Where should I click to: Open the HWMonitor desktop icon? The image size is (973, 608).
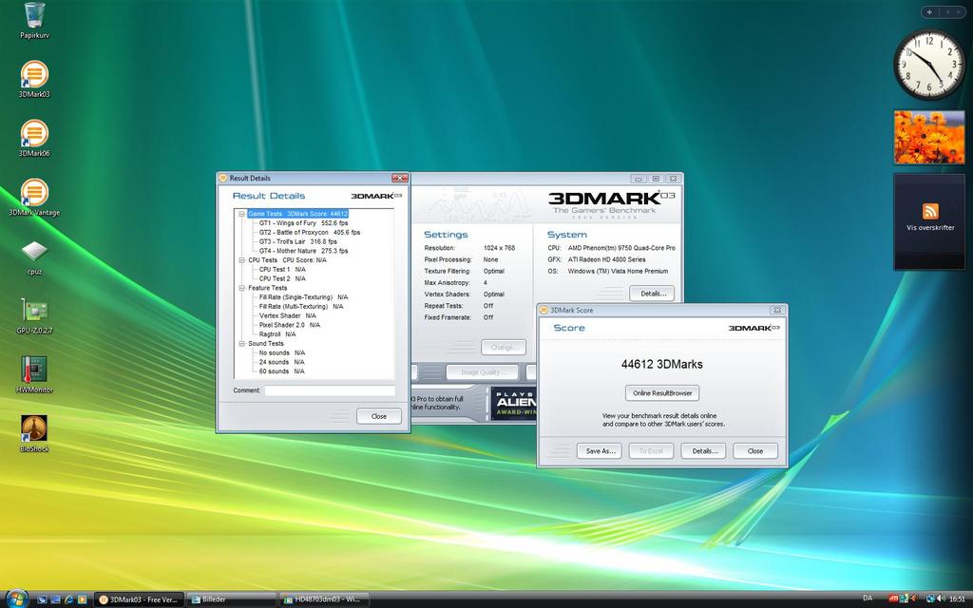[x=34, y=374]
